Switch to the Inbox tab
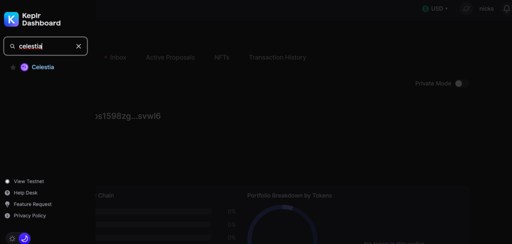Image resolution: width=512 pixels, height=244 pixels. (118, 57)
